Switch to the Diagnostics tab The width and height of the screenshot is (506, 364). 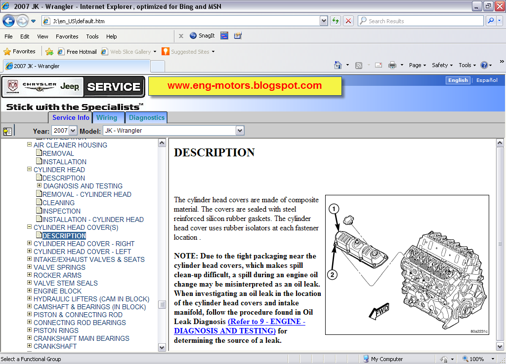146,117
